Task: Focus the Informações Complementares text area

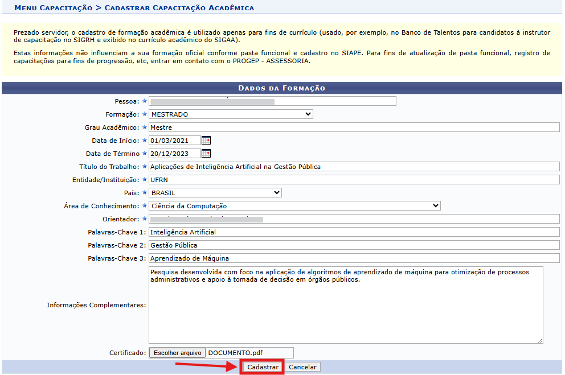Action: (x=346, y=305)
